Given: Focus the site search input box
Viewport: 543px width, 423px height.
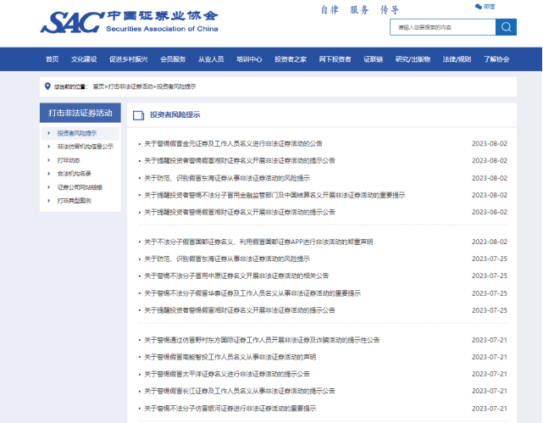Looking at the screenshot, I should [442, 27].
